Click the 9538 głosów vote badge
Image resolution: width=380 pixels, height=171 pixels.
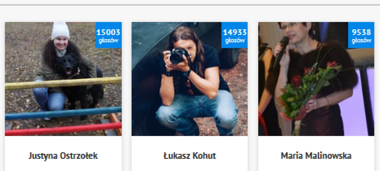361,35
